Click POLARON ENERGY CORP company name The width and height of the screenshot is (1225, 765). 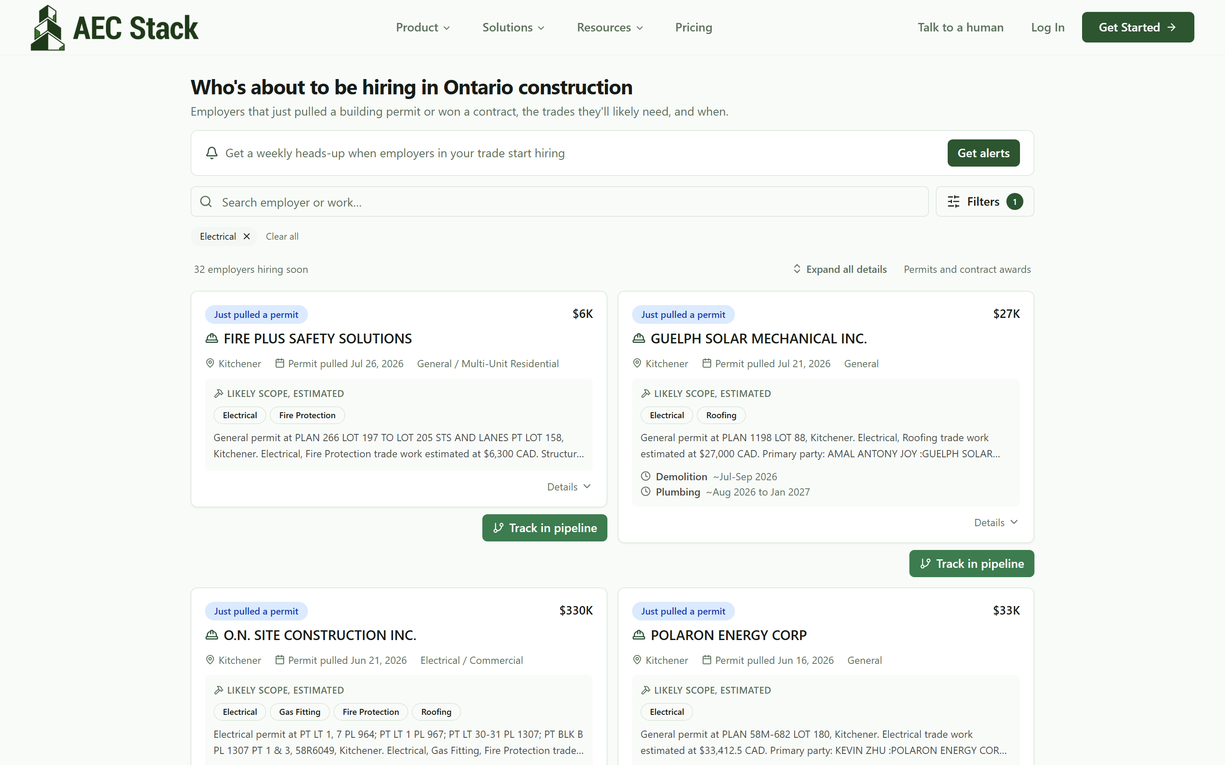click(729, 635)
